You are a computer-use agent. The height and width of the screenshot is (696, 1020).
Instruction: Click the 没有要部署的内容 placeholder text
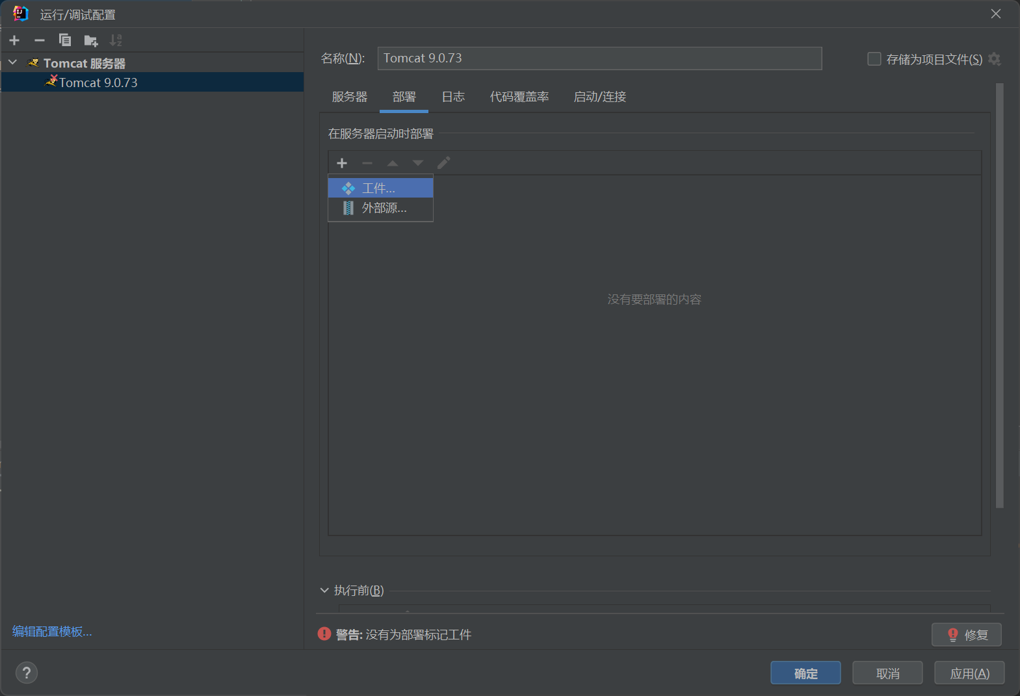(x=655, y=299)
